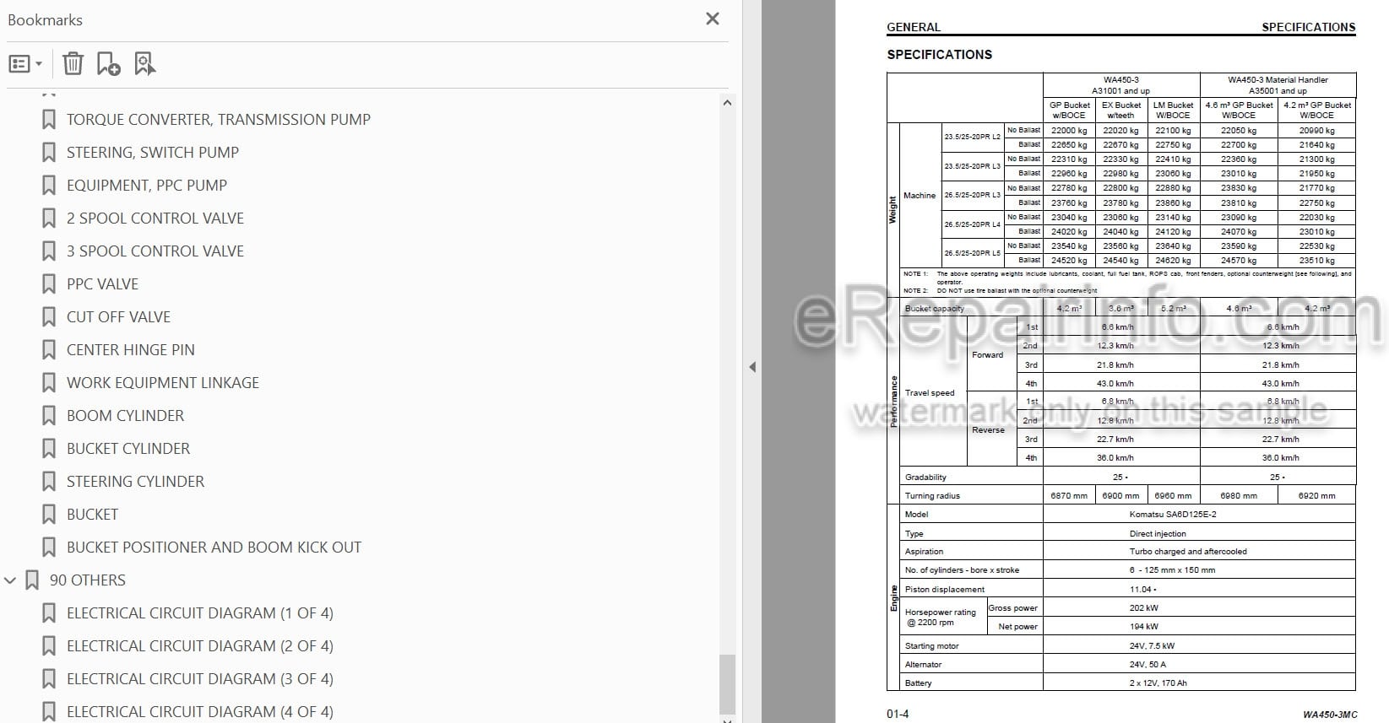The height and width of the screenshot is (723, 1389).
Task: Click bookmark icon beside ELECTRICAL CIRCUIT DIAGRAM (1 OF 4)
Action: coord(49,613)
